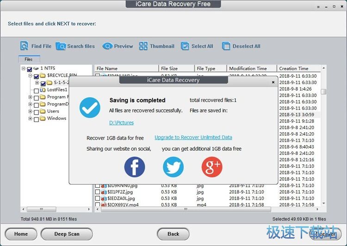Click file icon of $IU9RNN0.jpg
The height and width of the screenshot is (246, 347).
(104, 186)
